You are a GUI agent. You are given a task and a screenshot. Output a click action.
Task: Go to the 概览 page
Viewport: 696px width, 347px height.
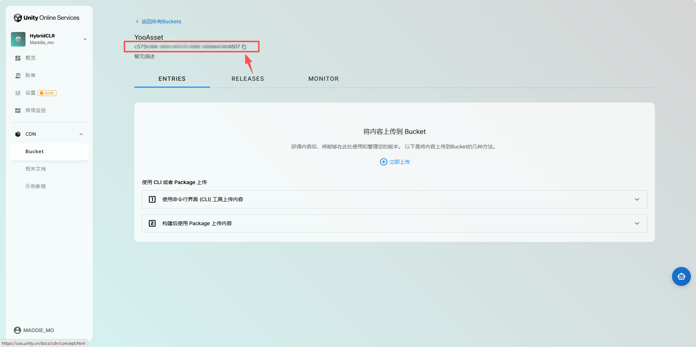coord(31,58)
